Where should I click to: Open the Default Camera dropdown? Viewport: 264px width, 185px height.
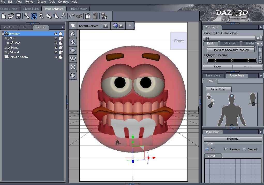(105, 26)
